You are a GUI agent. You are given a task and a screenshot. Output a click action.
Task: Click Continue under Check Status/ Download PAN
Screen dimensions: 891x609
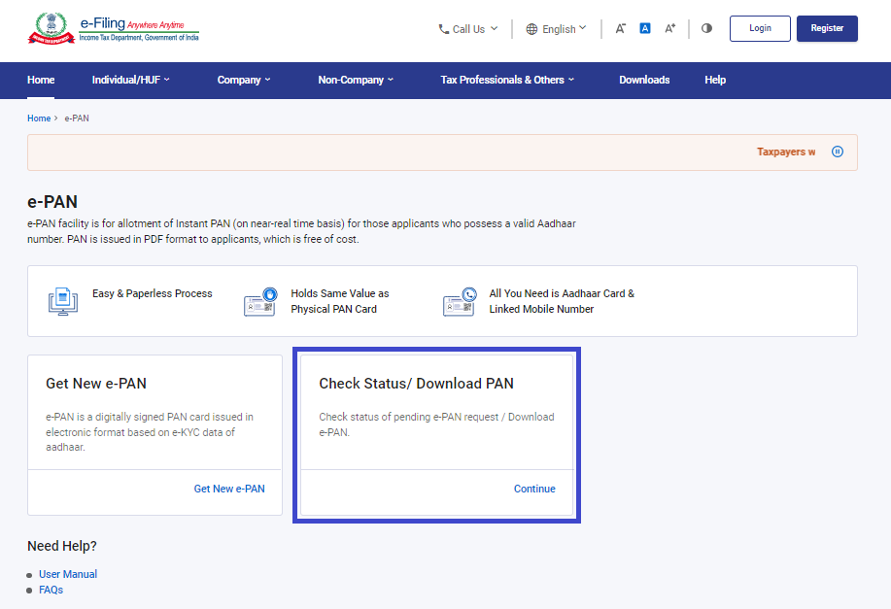tap(534, 489)
